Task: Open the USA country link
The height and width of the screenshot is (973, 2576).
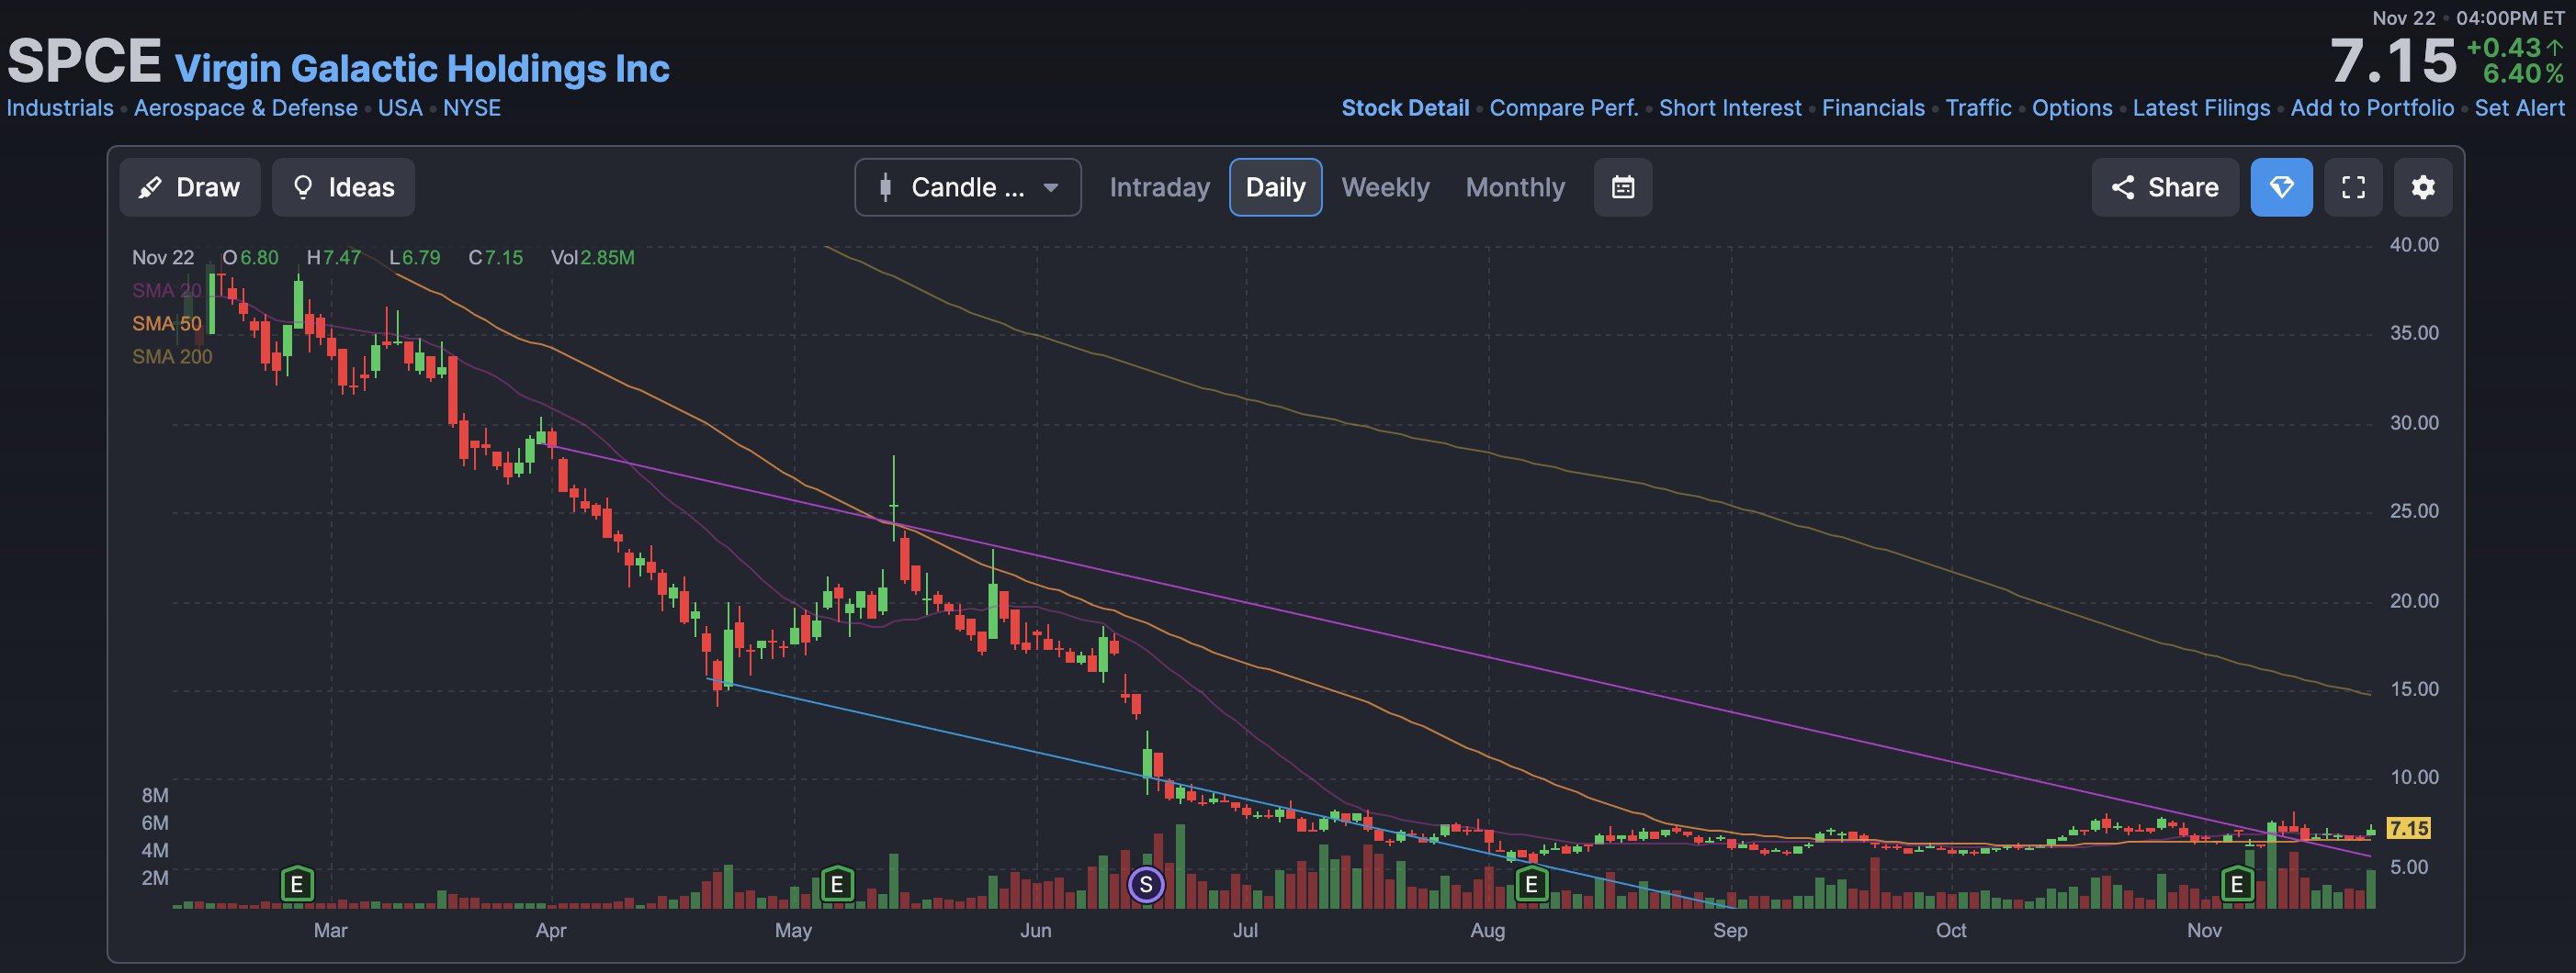Action: pyautogui.click(x=400, y=108)
